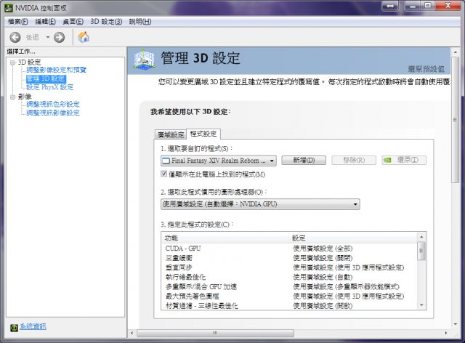
Task: Select 設定 PhysX 設定 in the tree
Action: pyautogui.click(x=50, y=87)
